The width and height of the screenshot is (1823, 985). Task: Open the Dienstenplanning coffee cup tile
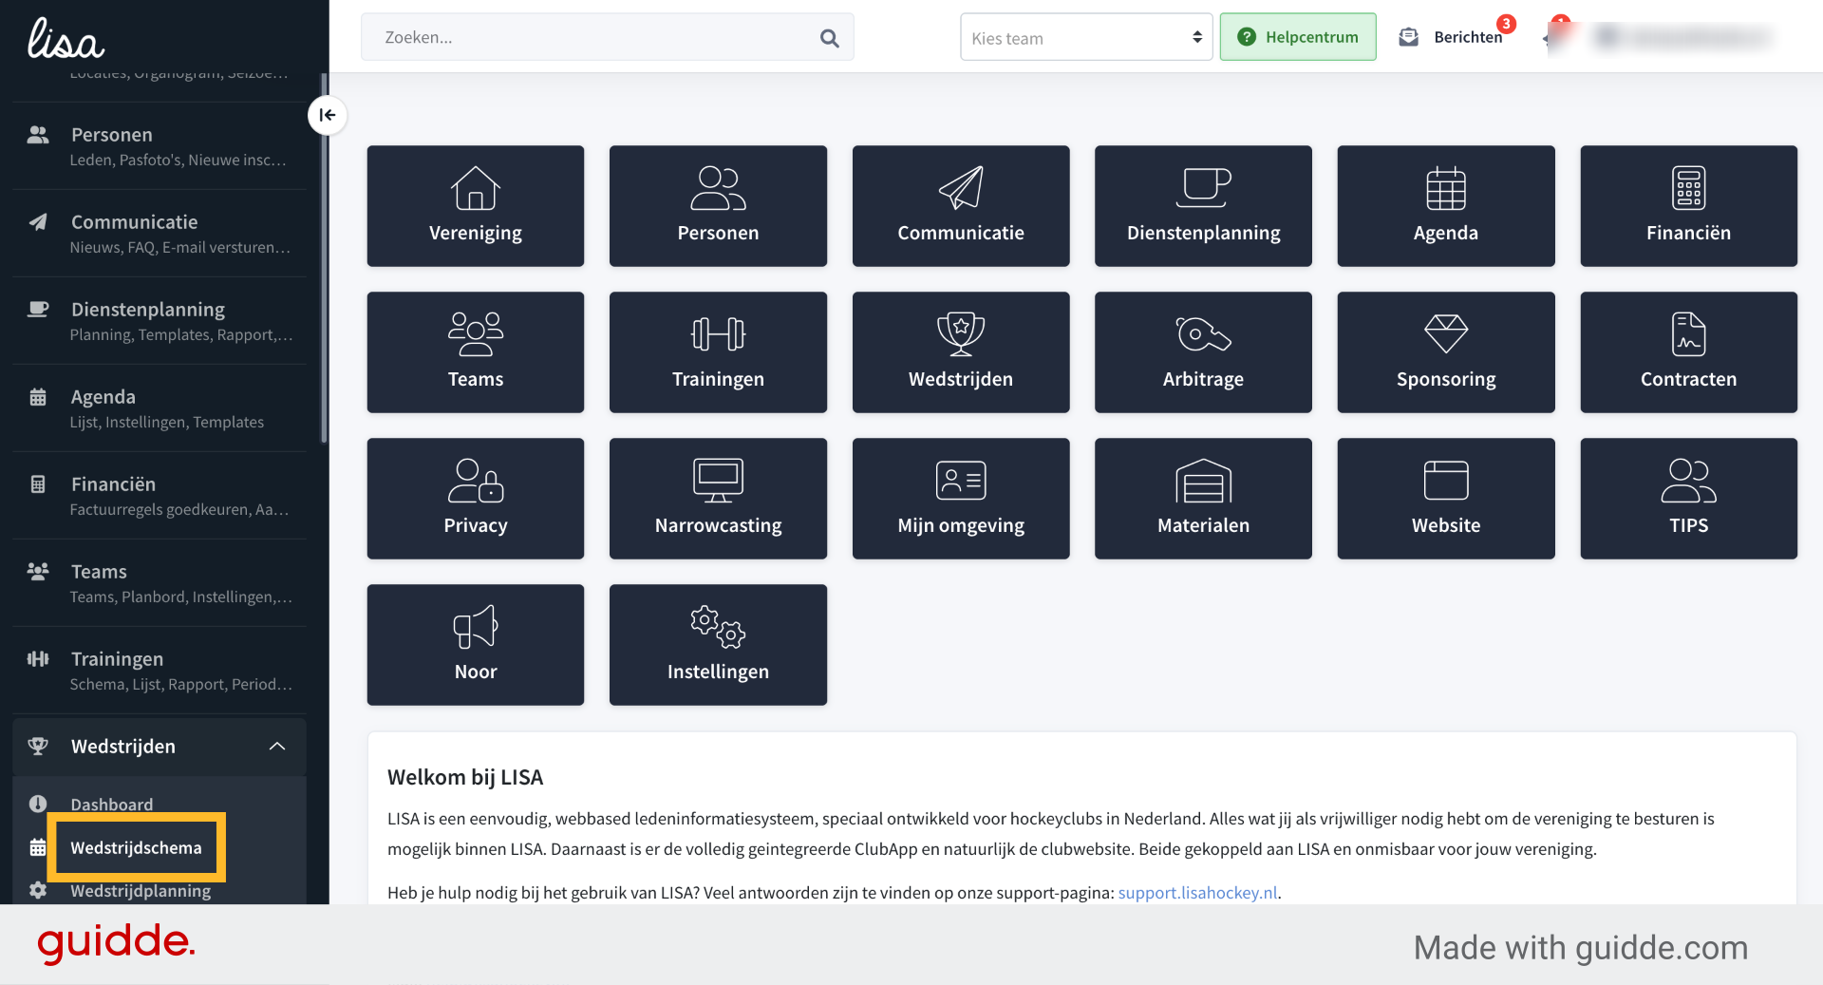click(1203, 205)
